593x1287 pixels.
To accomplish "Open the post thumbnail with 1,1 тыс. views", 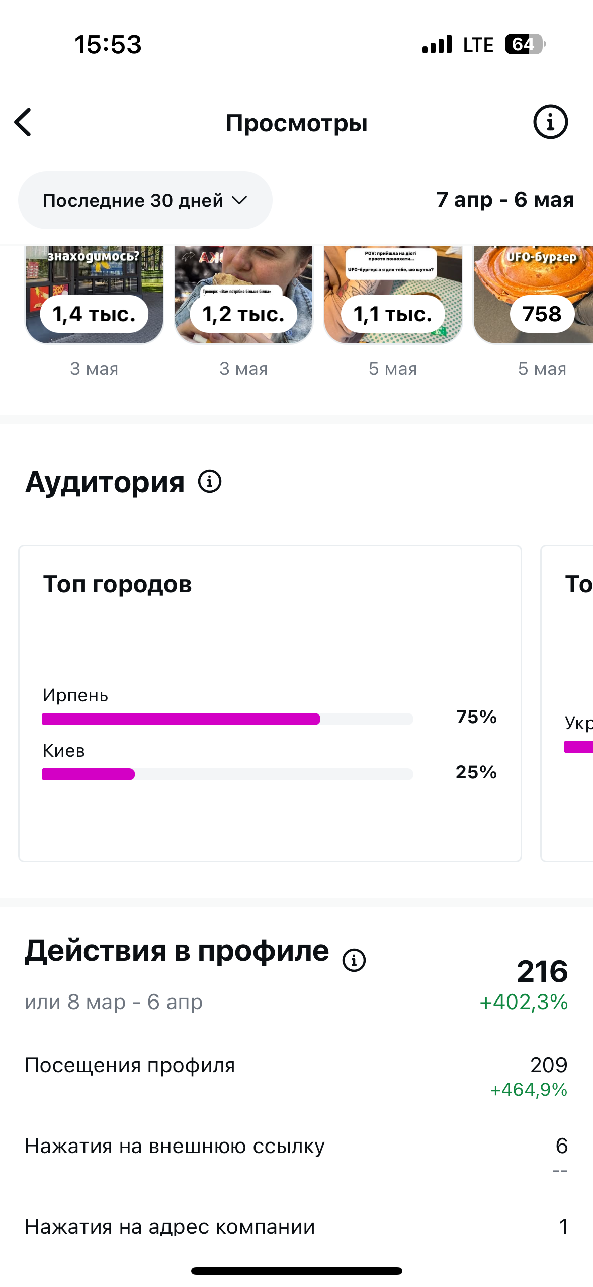I will point(393,295).
